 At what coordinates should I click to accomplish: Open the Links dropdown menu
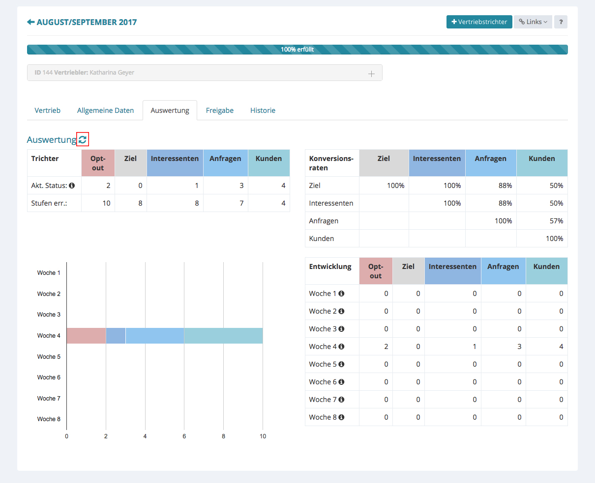click(533, 22)
